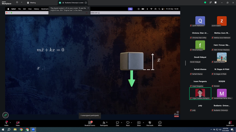Click the Share screen button
This screenshot has height=132, width=236.
(x=139, y=124)
